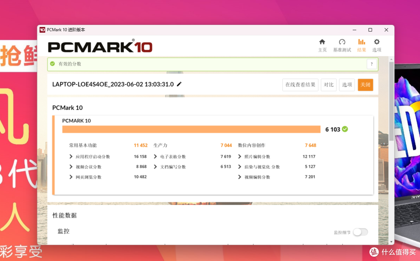Go to the 主页 home icon

coord(322,42)
